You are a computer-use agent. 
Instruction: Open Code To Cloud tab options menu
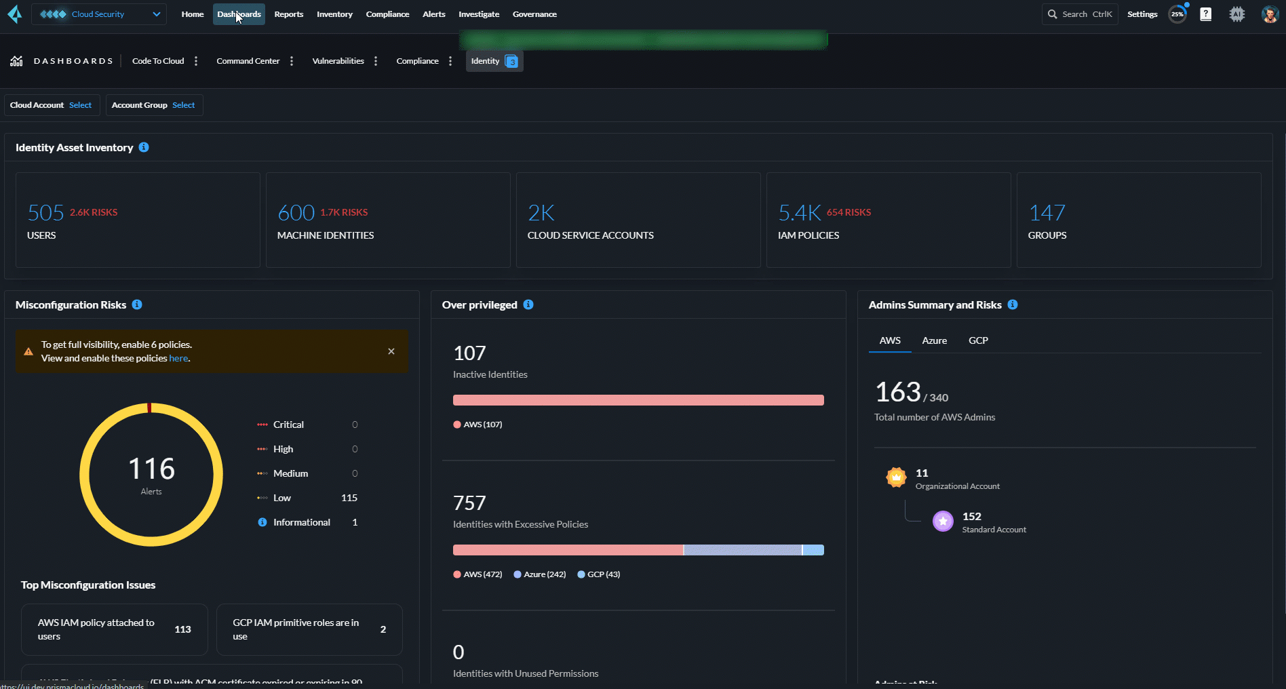coord(196,61)
